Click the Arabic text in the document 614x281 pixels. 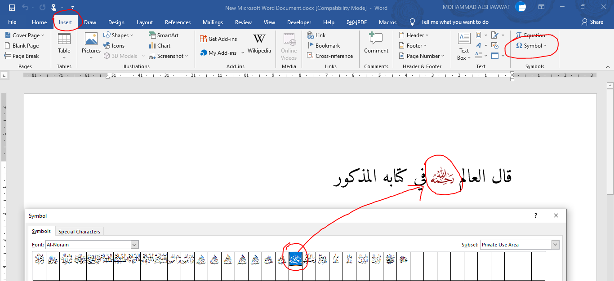(x=423, y=178)
